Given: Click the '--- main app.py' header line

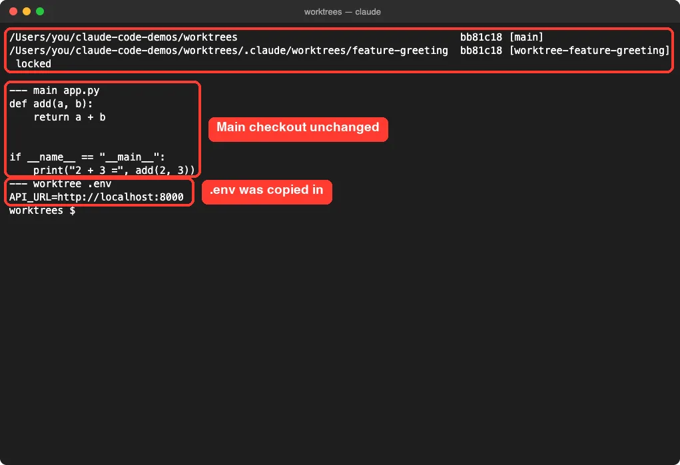Looking at the screenshot, I should tap(55, 91).
